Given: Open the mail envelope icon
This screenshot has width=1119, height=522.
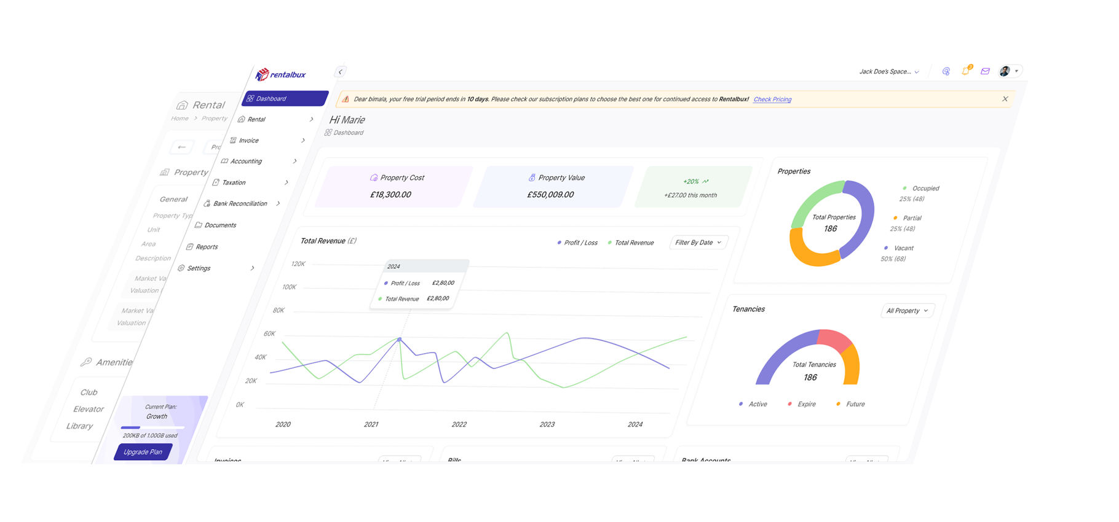Looking at the screenshot, I should (985, 71).
